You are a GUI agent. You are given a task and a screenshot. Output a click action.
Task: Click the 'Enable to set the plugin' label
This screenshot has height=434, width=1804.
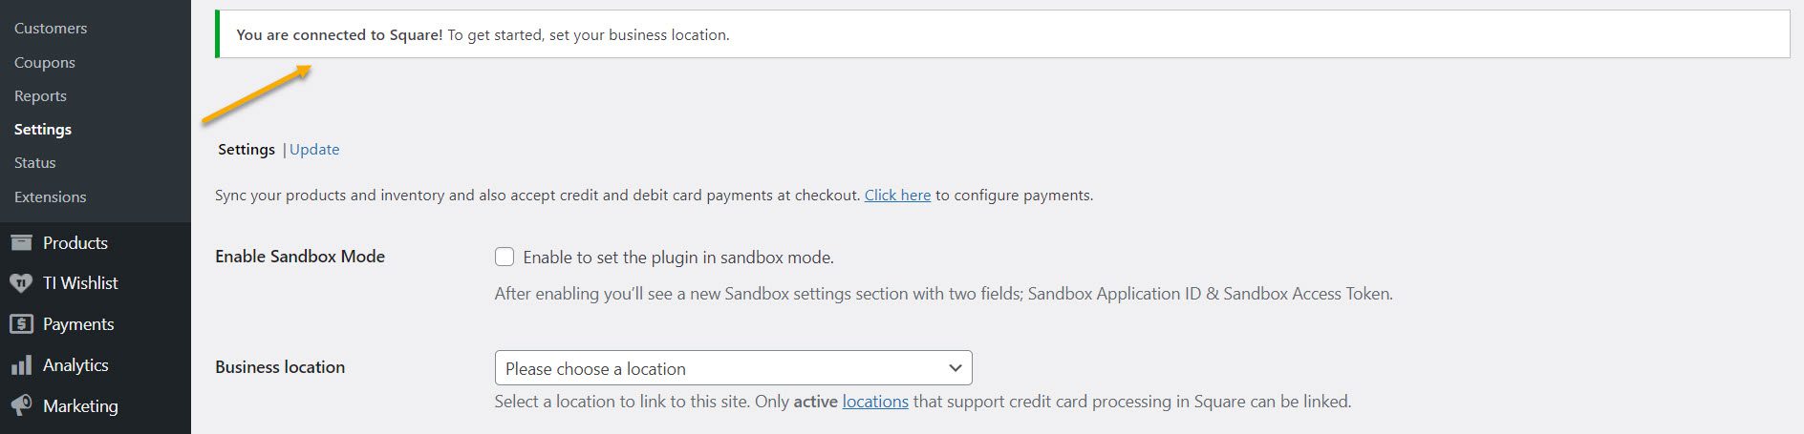678,258
